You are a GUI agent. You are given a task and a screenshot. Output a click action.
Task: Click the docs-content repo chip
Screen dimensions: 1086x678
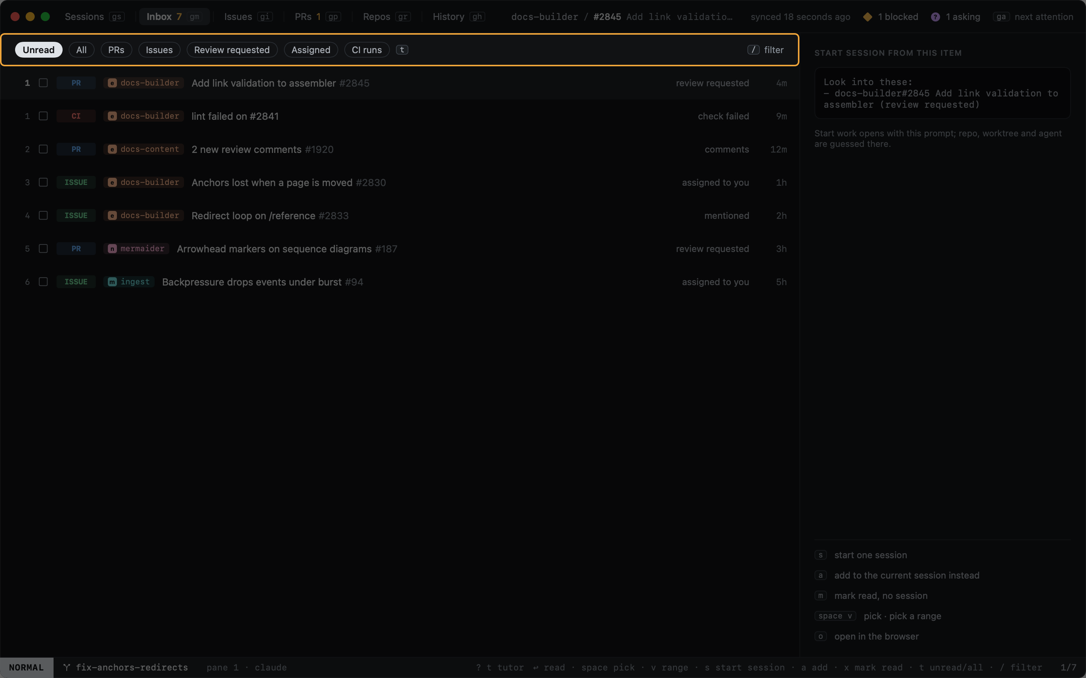[x=144, y=149]
